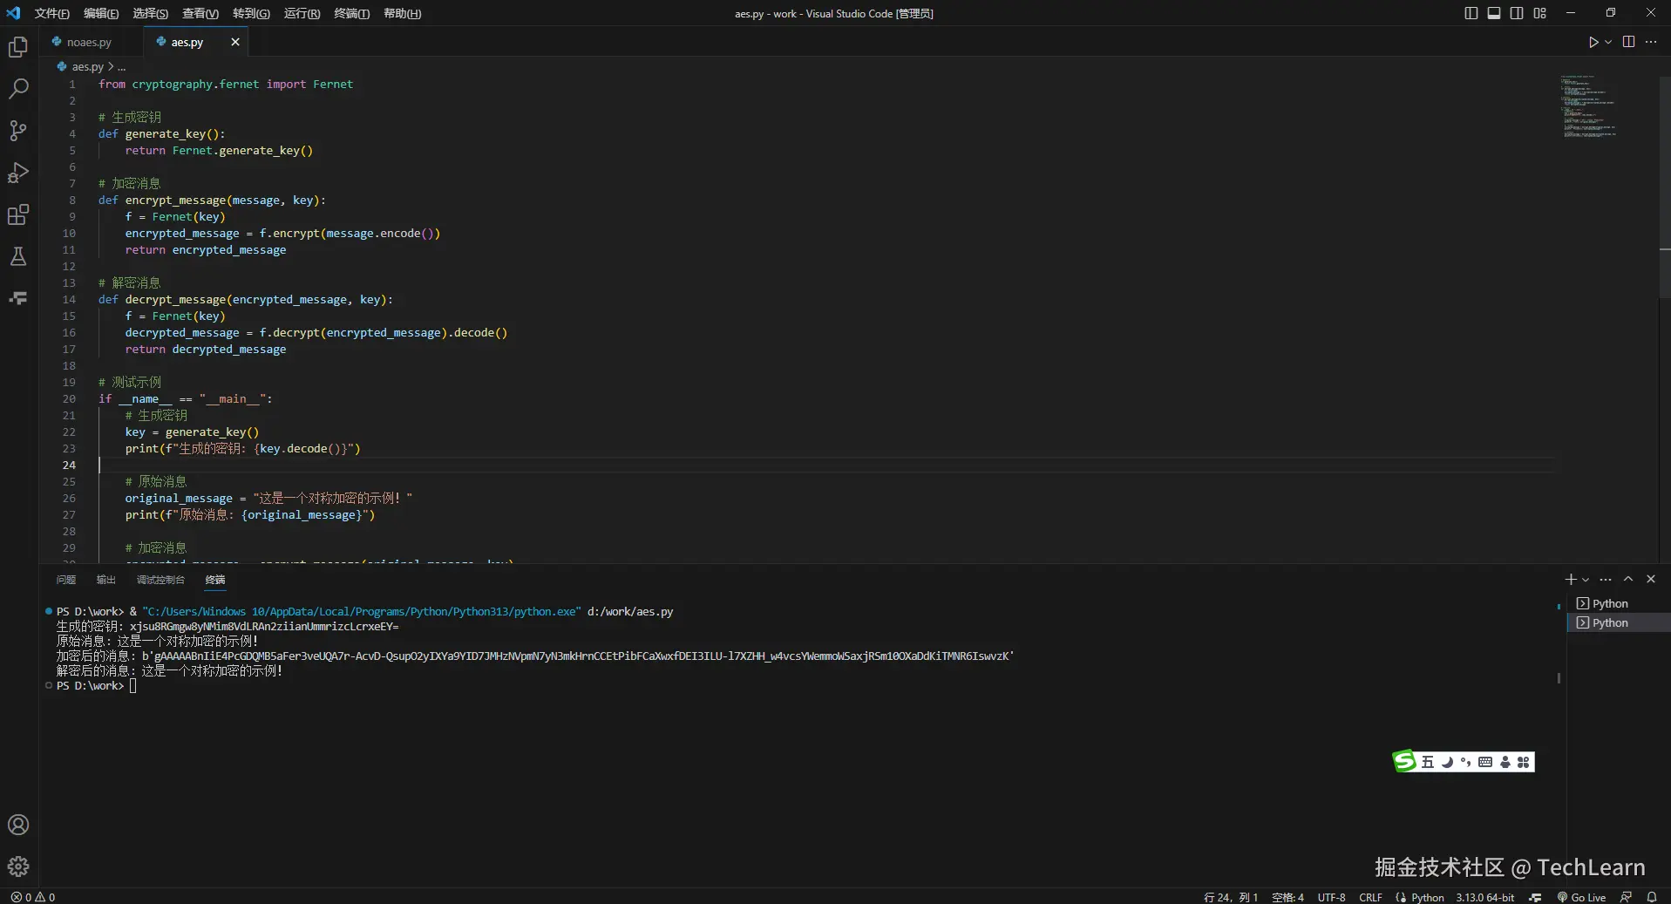Switch to the 输出 panel tab
This screenshot has width=1671, height=904.
tap(105, 580)
